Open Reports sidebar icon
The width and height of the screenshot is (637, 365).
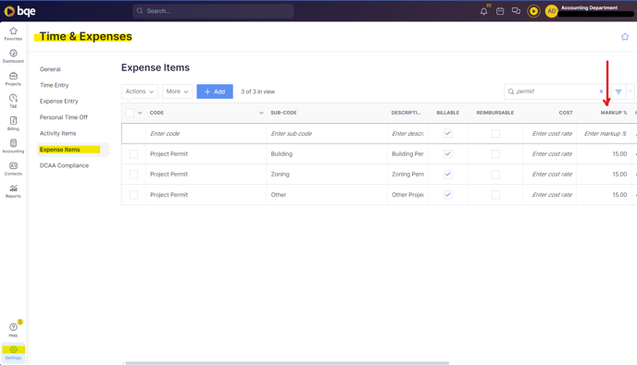pyautogui.click(x=13, y=191)
